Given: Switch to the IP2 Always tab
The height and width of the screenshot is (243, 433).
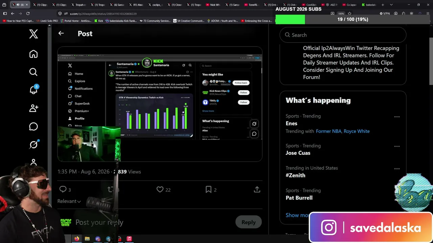Looking at the screenshot, I should [x=136, y=5].
